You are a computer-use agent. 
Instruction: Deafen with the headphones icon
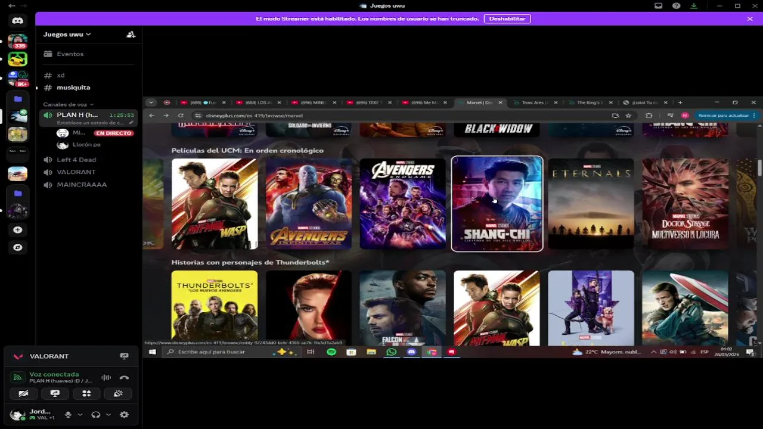pos(95,415)
